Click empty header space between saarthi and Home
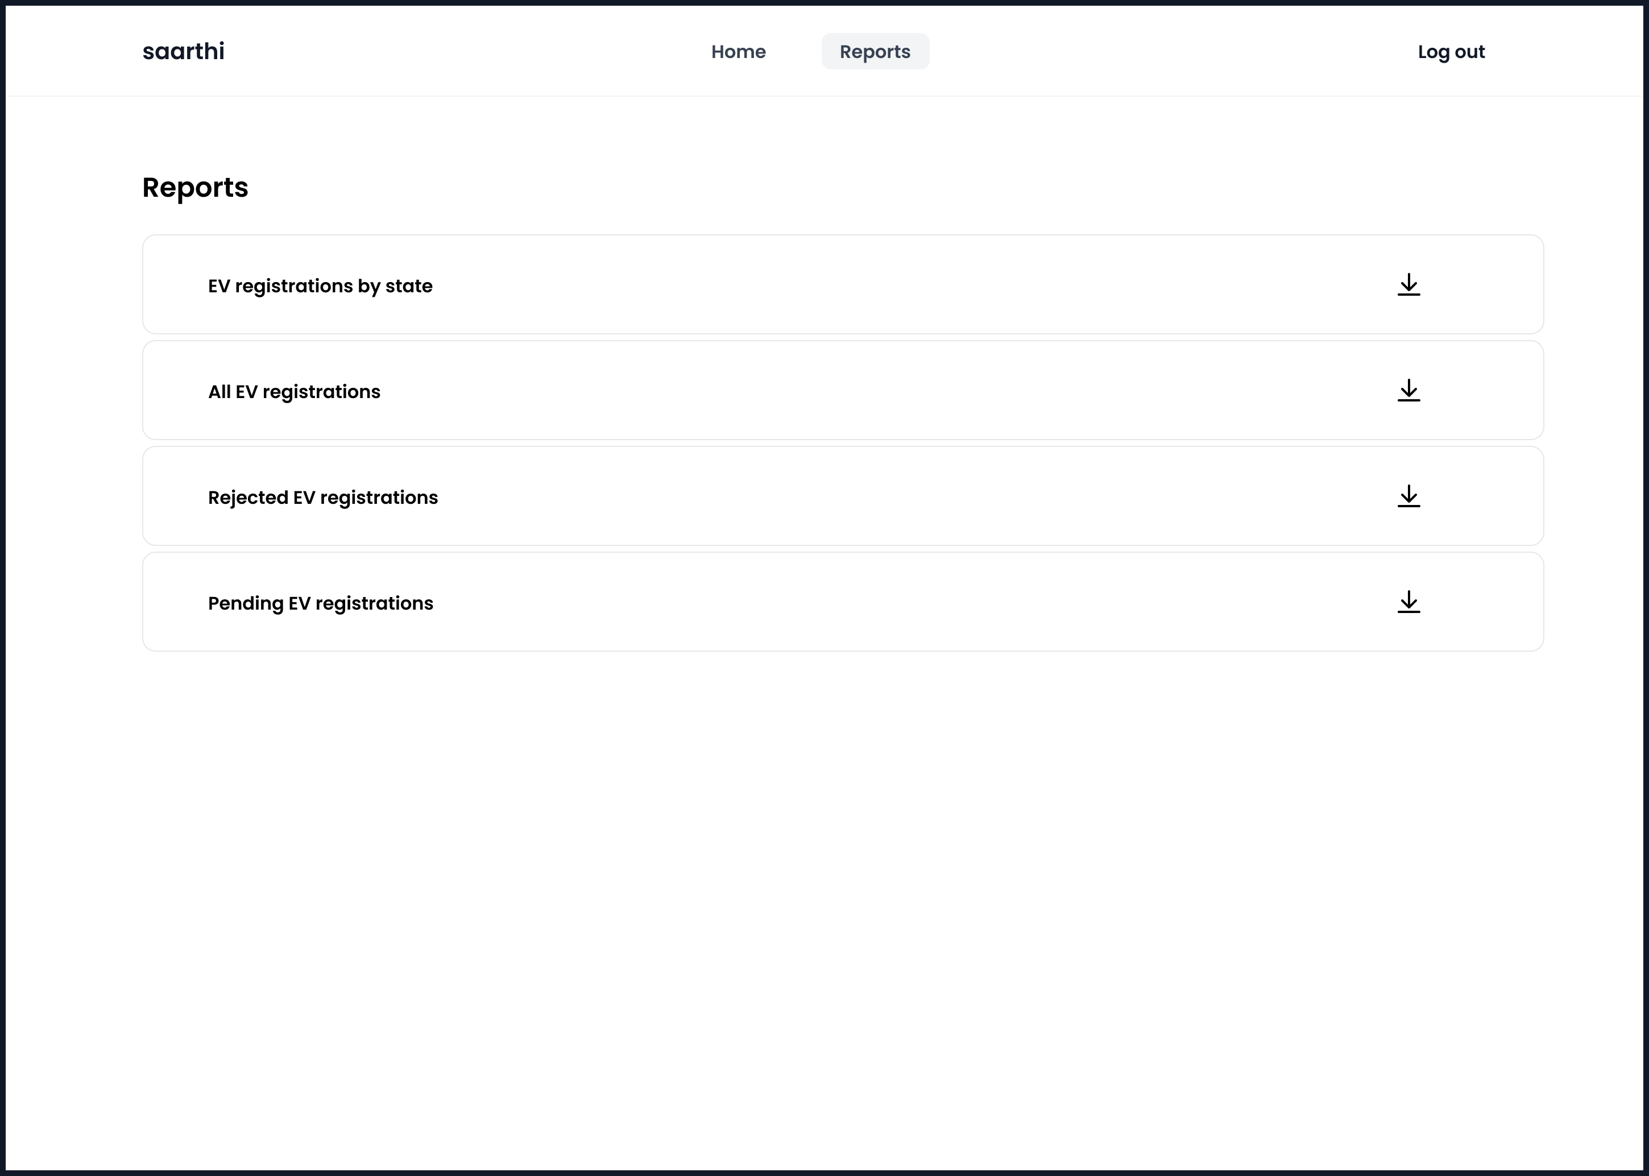 pyautogui.click(x=463, y=51)
